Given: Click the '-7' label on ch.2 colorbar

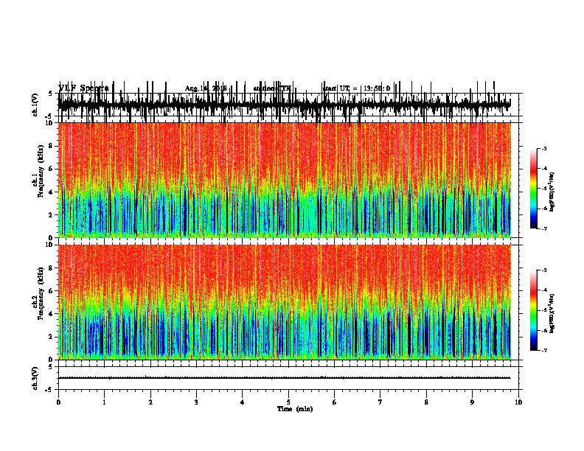Looking at the screenshot, I should point(544,350).
